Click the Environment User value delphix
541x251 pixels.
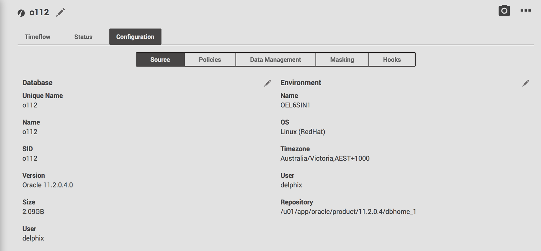(x=291, y=185)
